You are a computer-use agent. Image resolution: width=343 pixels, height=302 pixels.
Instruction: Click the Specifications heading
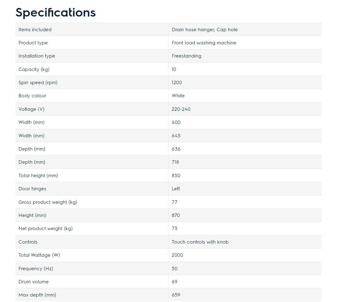55,13
